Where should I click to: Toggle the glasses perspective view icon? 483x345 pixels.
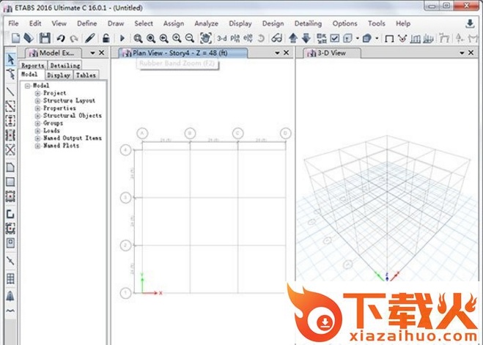pyautogui.click(x=276, y=38)
